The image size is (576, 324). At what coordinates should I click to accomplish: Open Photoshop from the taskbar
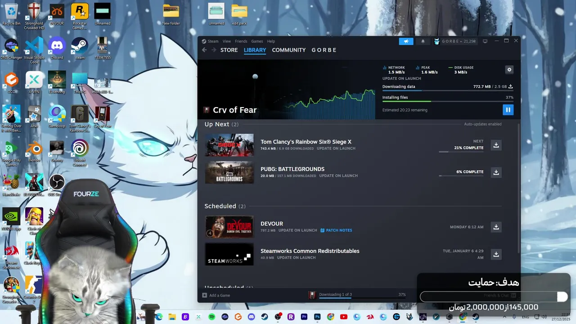click(317, 317)
